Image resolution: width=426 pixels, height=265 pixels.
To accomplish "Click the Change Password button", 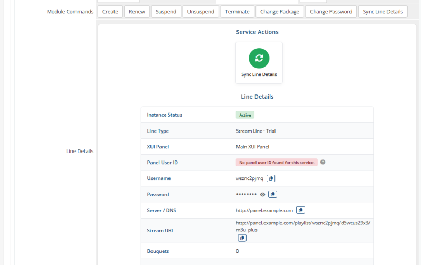I will click(x=331, y=12).
